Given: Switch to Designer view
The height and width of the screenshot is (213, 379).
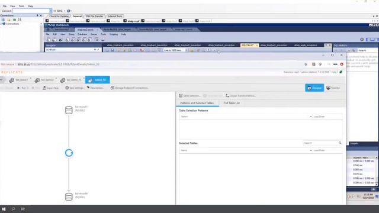Looking at the screenshot, I should 314,88.
